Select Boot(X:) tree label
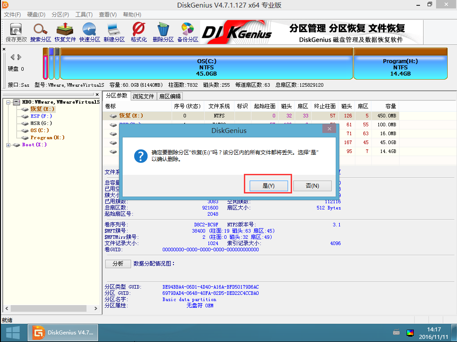 (x=34, y=145)
